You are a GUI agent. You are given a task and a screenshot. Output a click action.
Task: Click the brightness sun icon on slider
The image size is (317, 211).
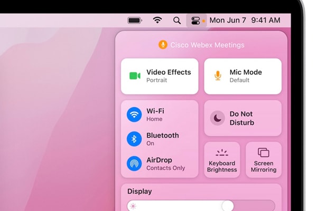pos(133,206)
